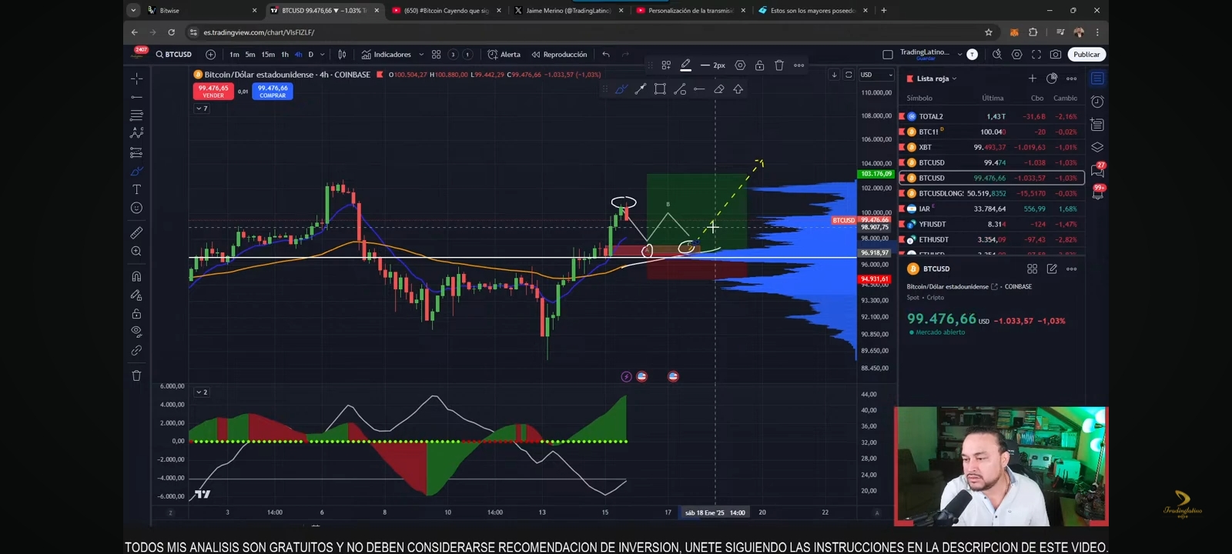Select the text annotation tool
The width and height of the screenshot is (1232, 554).
click(x=136, y=189)
